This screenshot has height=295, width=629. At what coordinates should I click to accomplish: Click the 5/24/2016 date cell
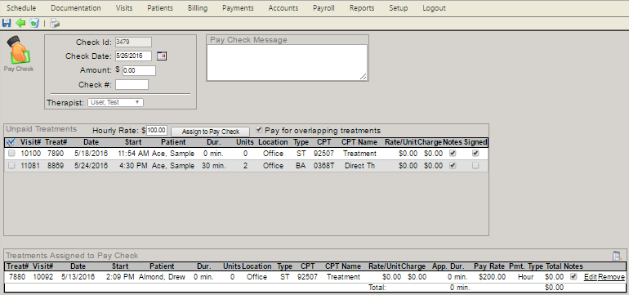91,165
